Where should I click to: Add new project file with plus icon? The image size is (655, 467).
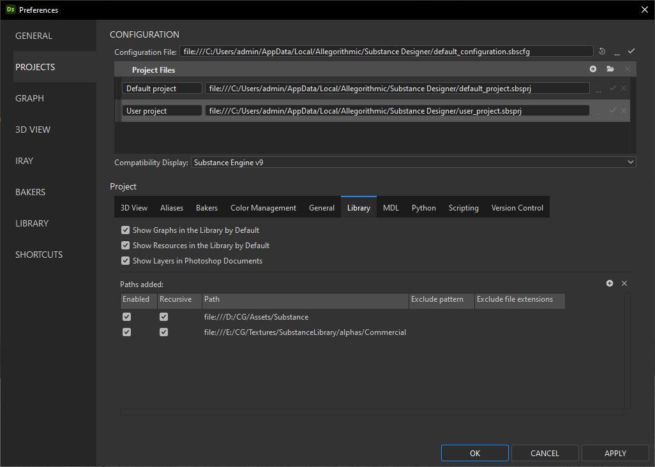593,69
